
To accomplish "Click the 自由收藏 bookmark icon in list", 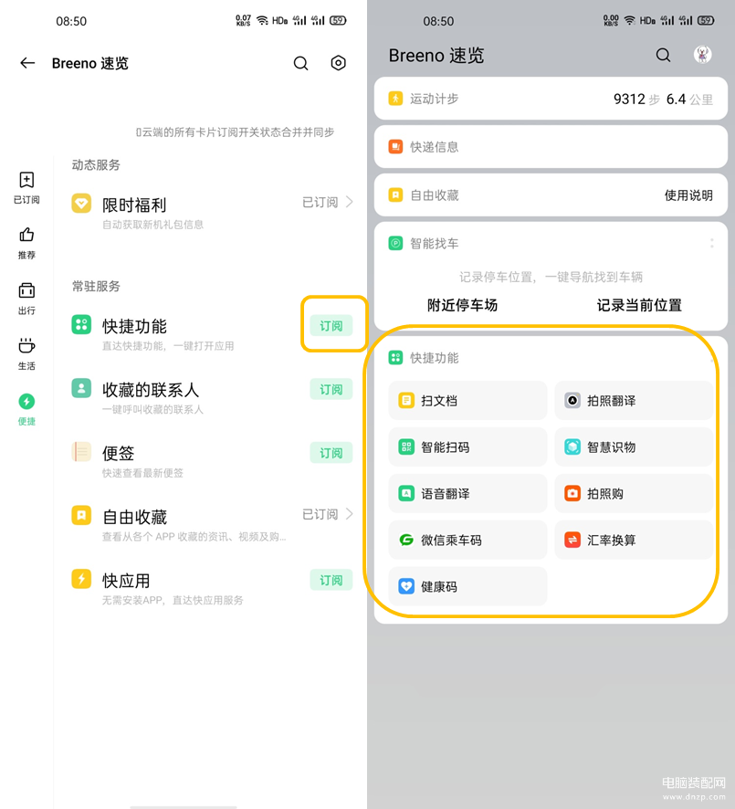I will (x=81, y=515).
